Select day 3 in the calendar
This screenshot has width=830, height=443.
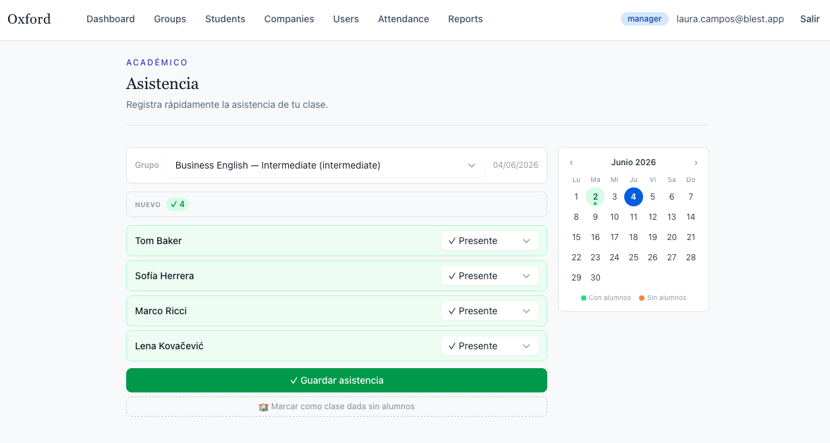614,197
